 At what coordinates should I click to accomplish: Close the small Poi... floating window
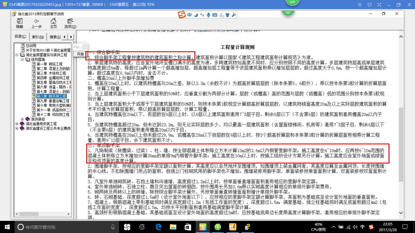click(x=85, y=47)
